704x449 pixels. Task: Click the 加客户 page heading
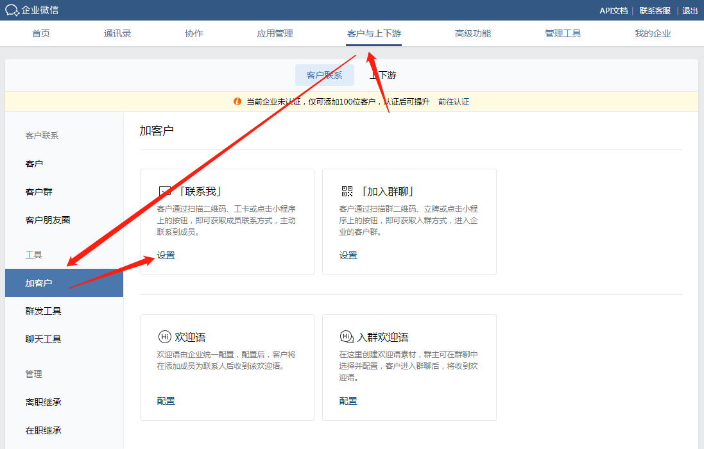157,130
